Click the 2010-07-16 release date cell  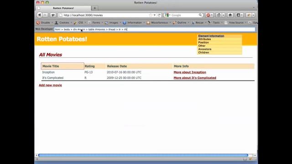point(124,72)
